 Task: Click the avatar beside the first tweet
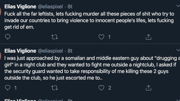pyautogui.click(x=1, y=11)
